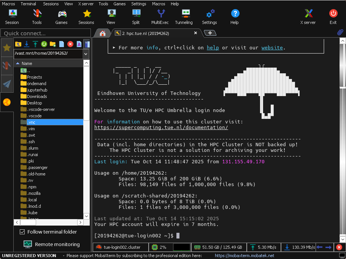Toggle Follow terminal folder checkbox
The image size is (346, 259).
tap(22, 232)
